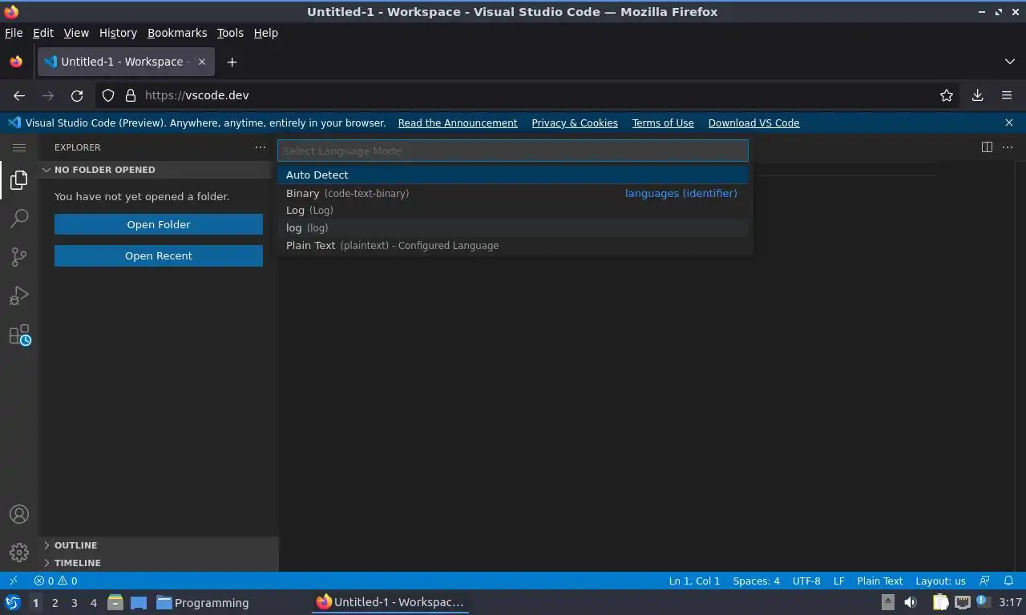Open the Accounts icon in activity bar
1026x615 pixels.
tap(19, 514)
